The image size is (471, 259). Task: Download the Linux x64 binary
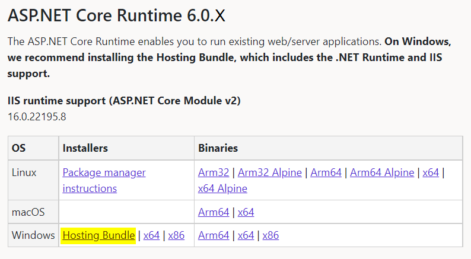pos(431,172)
